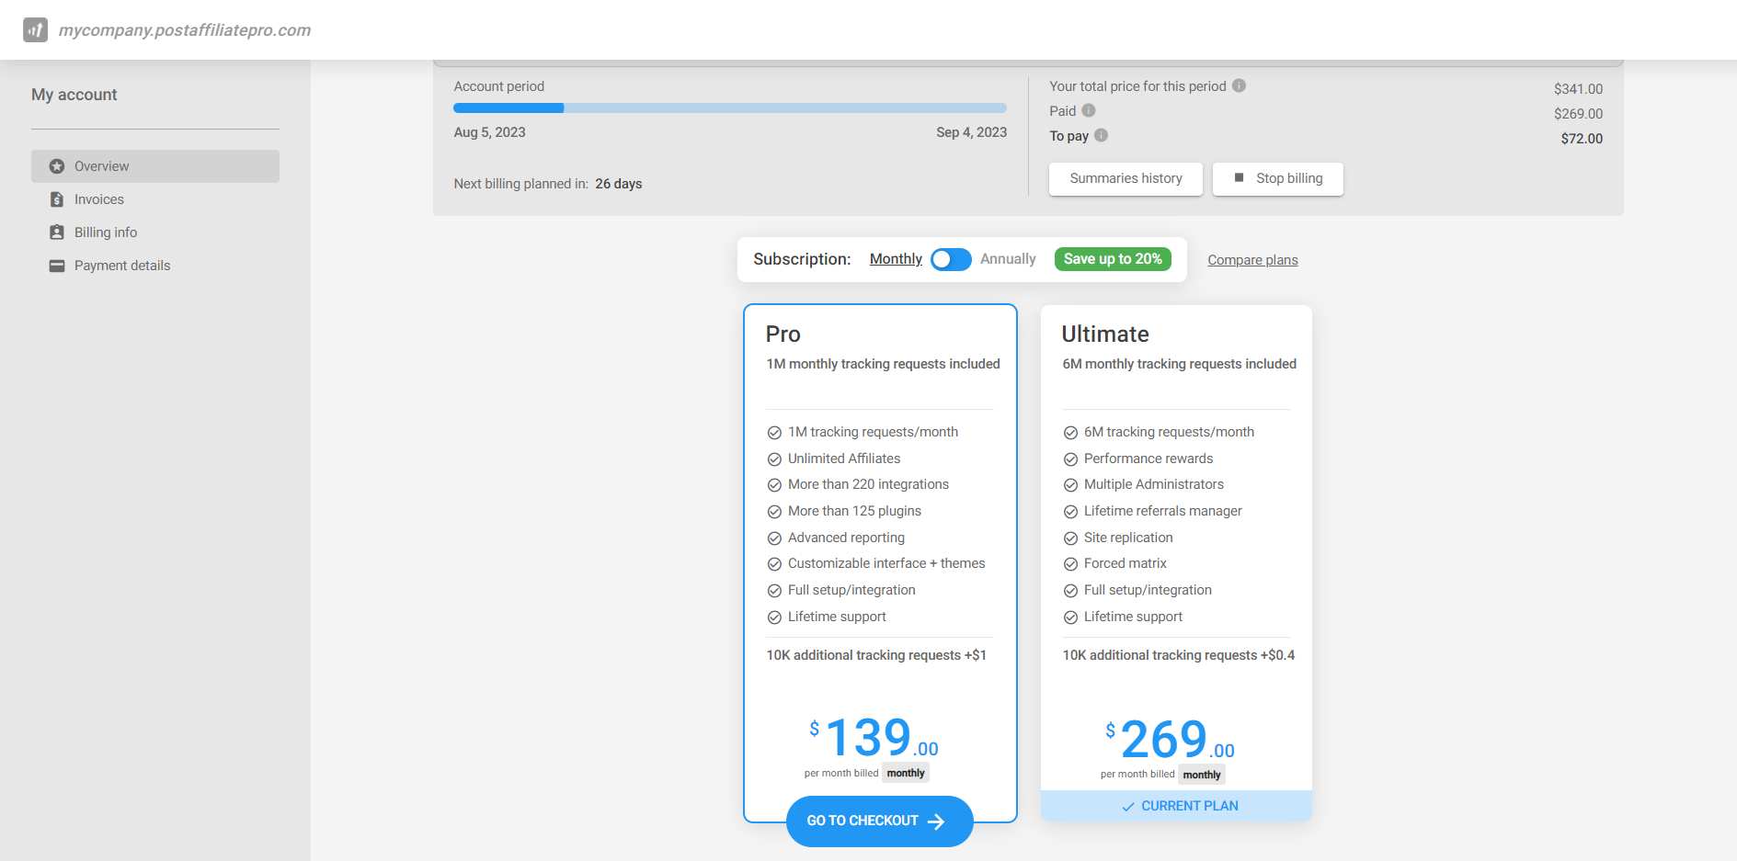
Task: Click the $139.00 Pro price
Action: 874,738
